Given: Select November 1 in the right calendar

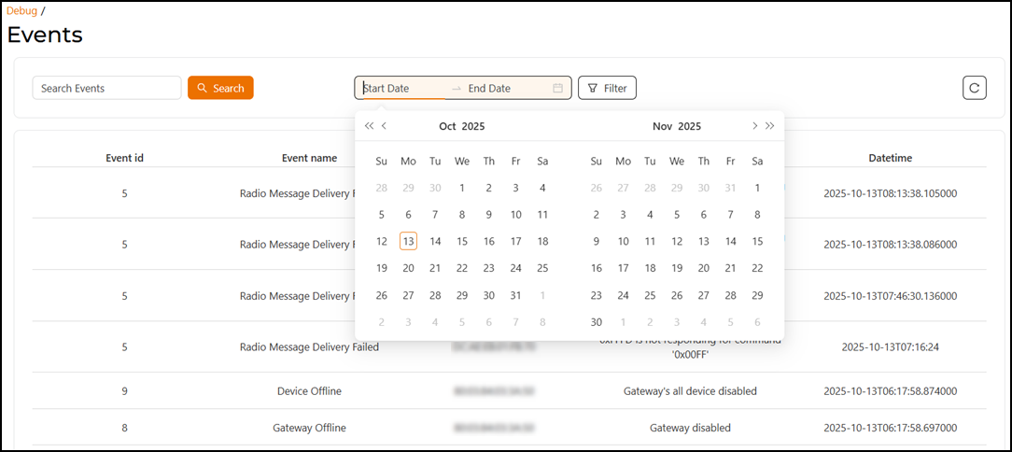Looking at the screenshot, I should pos(757,188).
